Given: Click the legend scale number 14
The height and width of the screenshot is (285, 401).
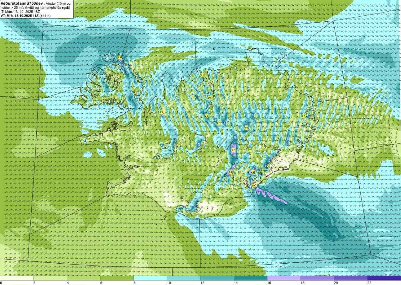Looking at the screenshot, I should click(236, 283).
